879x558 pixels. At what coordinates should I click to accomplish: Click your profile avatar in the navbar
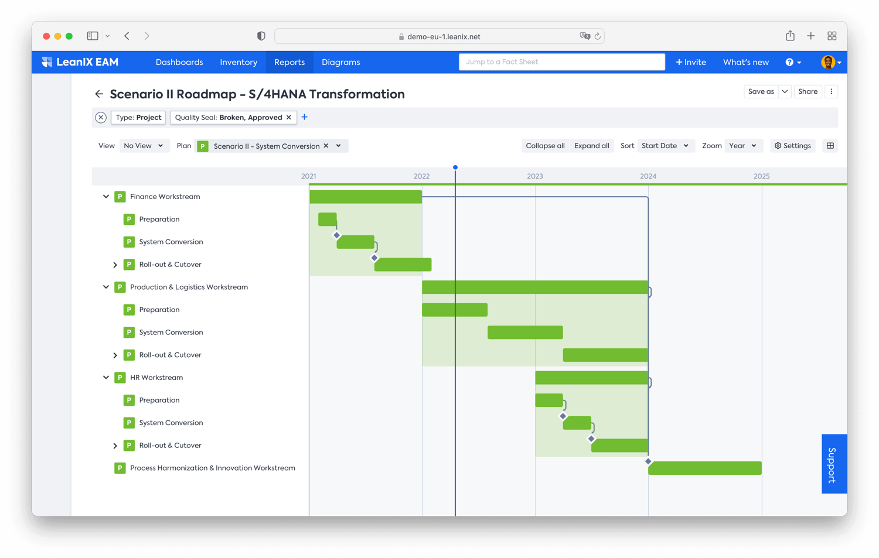point(829,62)
